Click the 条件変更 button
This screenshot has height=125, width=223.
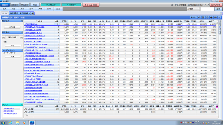[x=12, y=27]
